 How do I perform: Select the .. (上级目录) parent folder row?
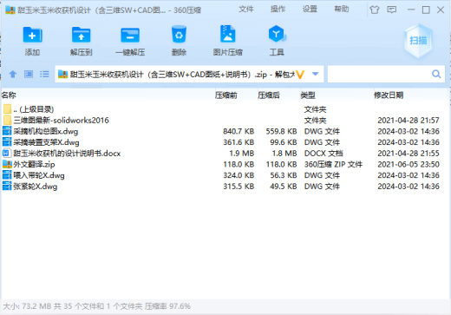pyautogui.click(x=225, y=109)
